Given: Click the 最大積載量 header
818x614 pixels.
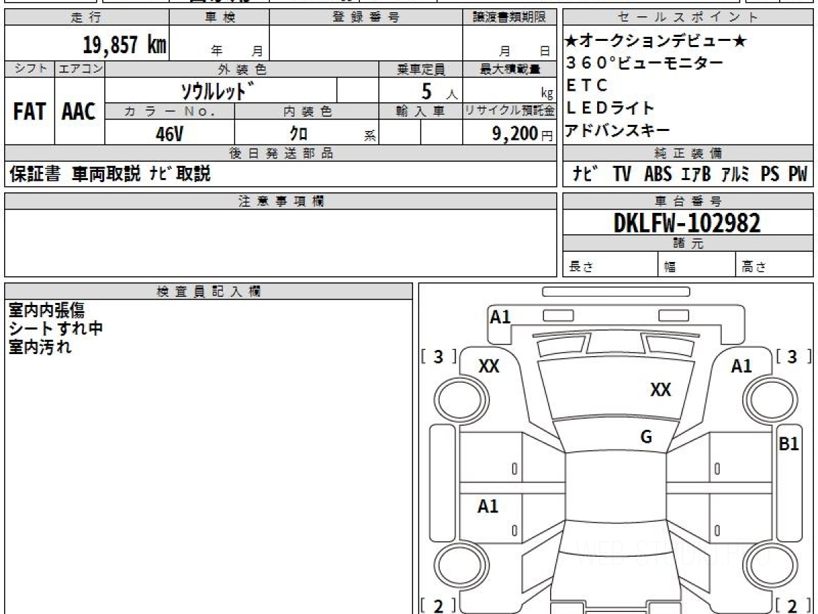Looking at the screenshot, I should pyautogui.click(x=510, y=69).
